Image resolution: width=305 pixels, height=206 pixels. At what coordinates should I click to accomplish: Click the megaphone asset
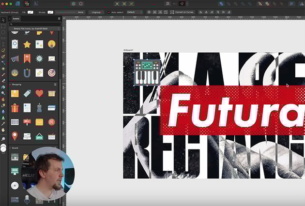(15, 59)
